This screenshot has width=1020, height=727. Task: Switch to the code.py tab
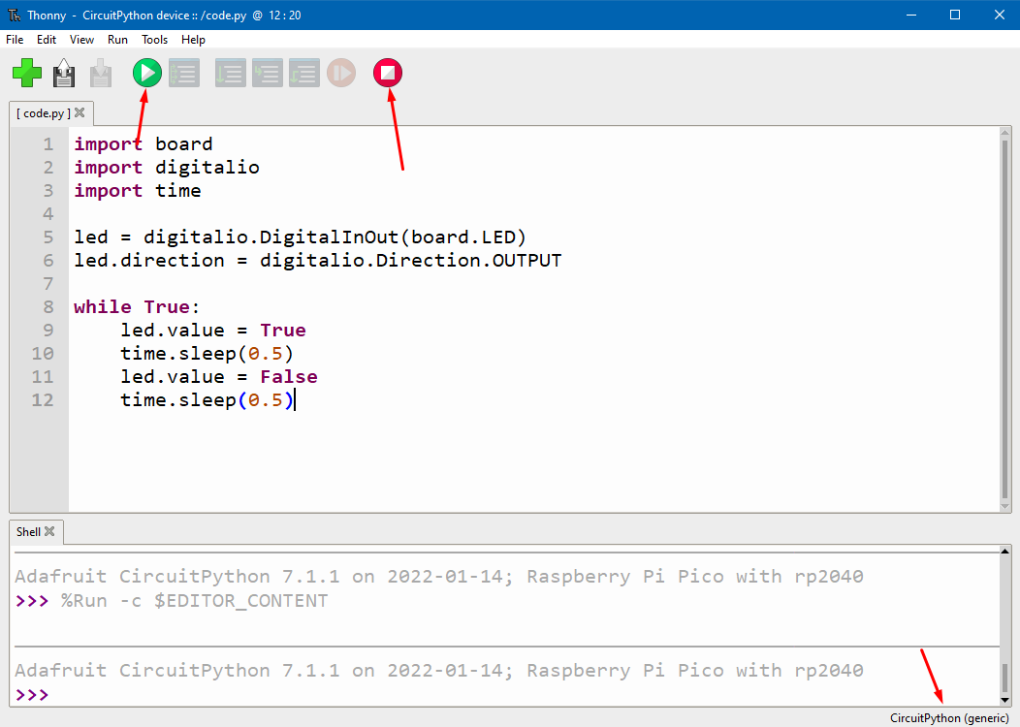coord(44,112)
